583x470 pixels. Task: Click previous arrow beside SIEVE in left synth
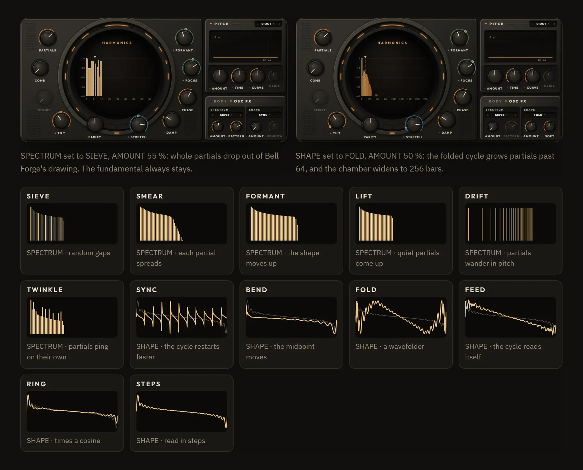pos(212,115)
